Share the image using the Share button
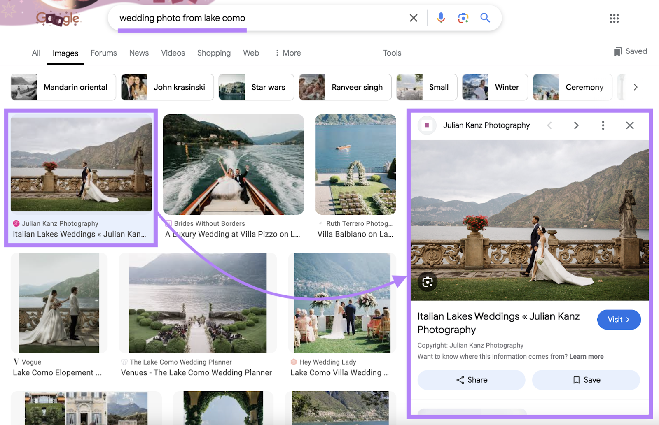Screen dimensions: 659x425 pos(471,380)
